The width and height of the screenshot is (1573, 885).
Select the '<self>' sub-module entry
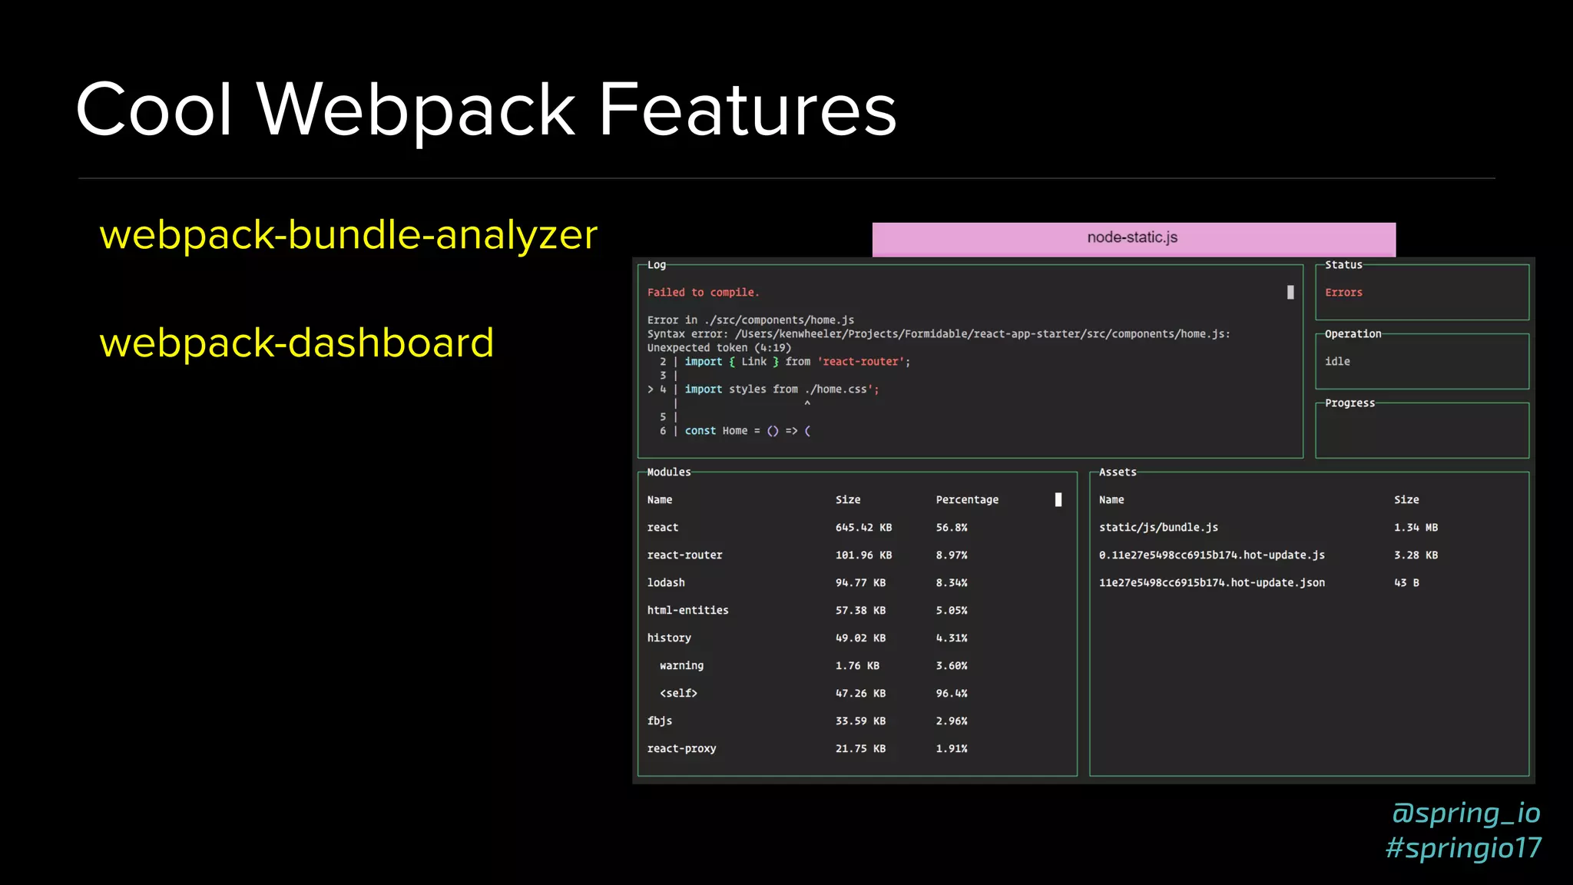point(678,694)
